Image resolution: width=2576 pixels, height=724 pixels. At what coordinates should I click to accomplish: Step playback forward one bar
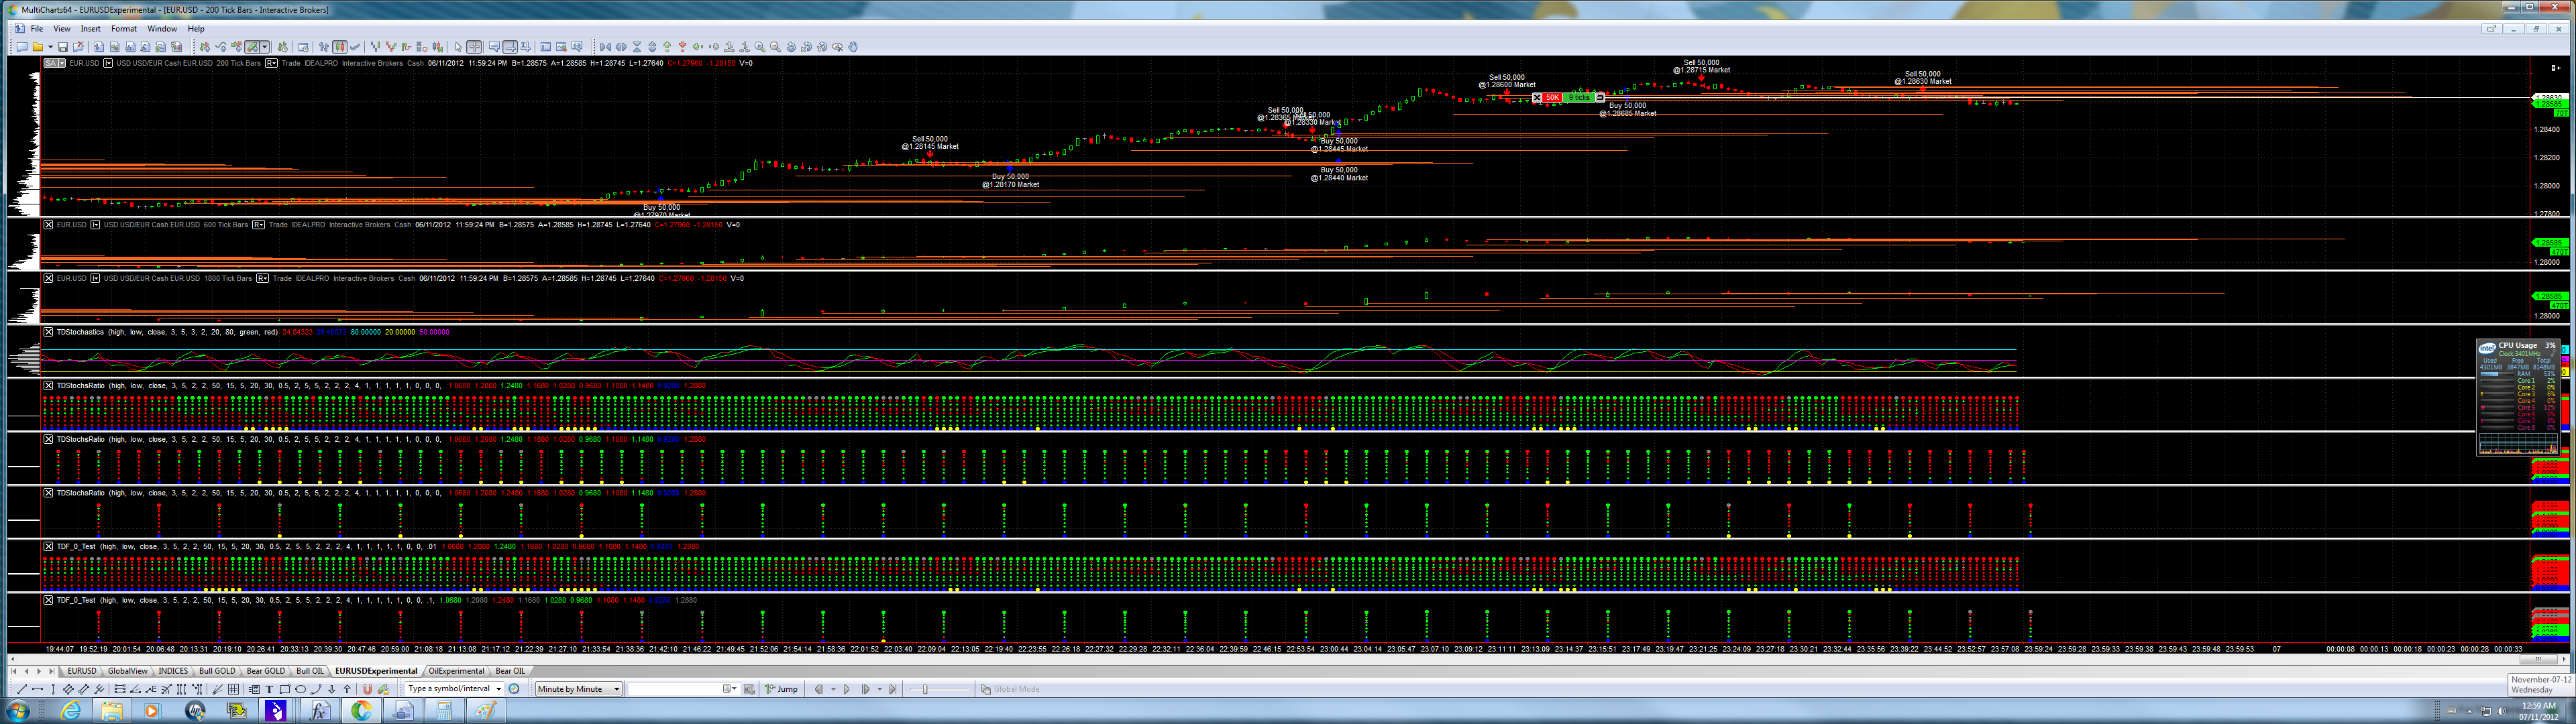(866, 689)
